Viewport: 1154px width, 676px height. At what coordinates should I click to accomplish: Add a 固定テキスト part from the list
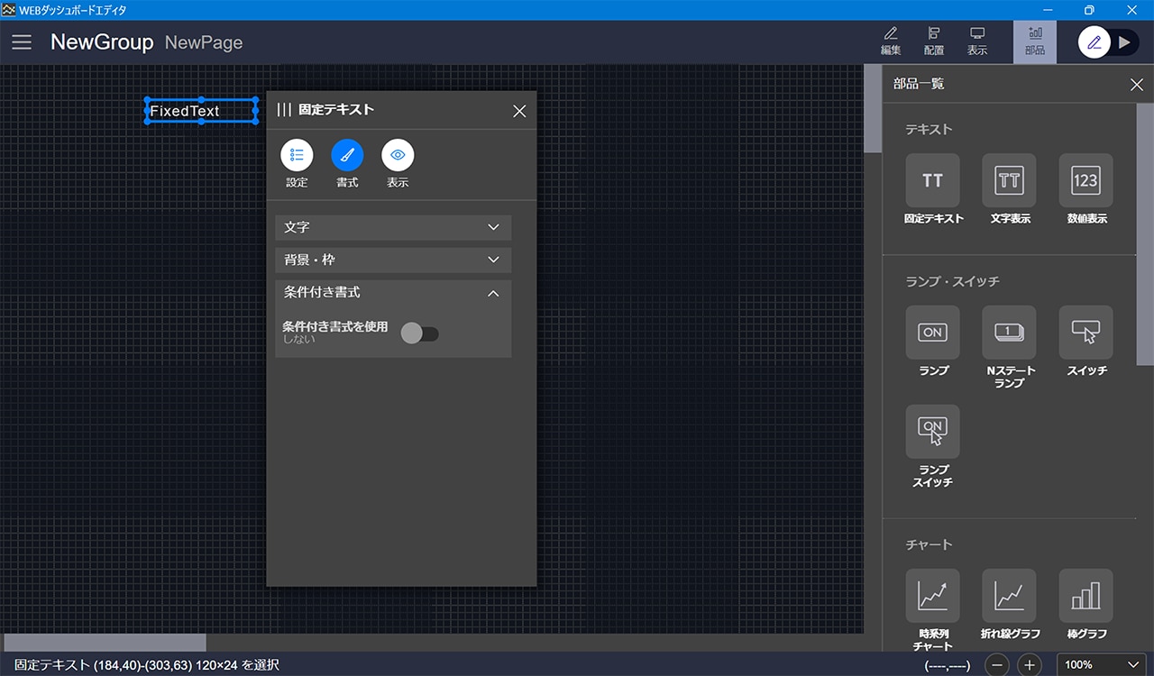(932, 180)
